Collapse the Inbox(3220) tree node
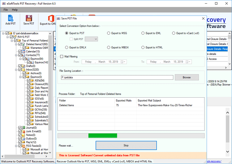The width and height of the screenshot is (232, 164). [16, 70]
